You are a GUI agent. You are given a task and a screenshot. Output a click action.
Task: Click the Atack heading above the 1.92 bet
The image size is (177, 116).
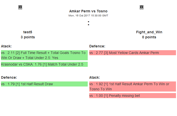click(x=95, y=77)
